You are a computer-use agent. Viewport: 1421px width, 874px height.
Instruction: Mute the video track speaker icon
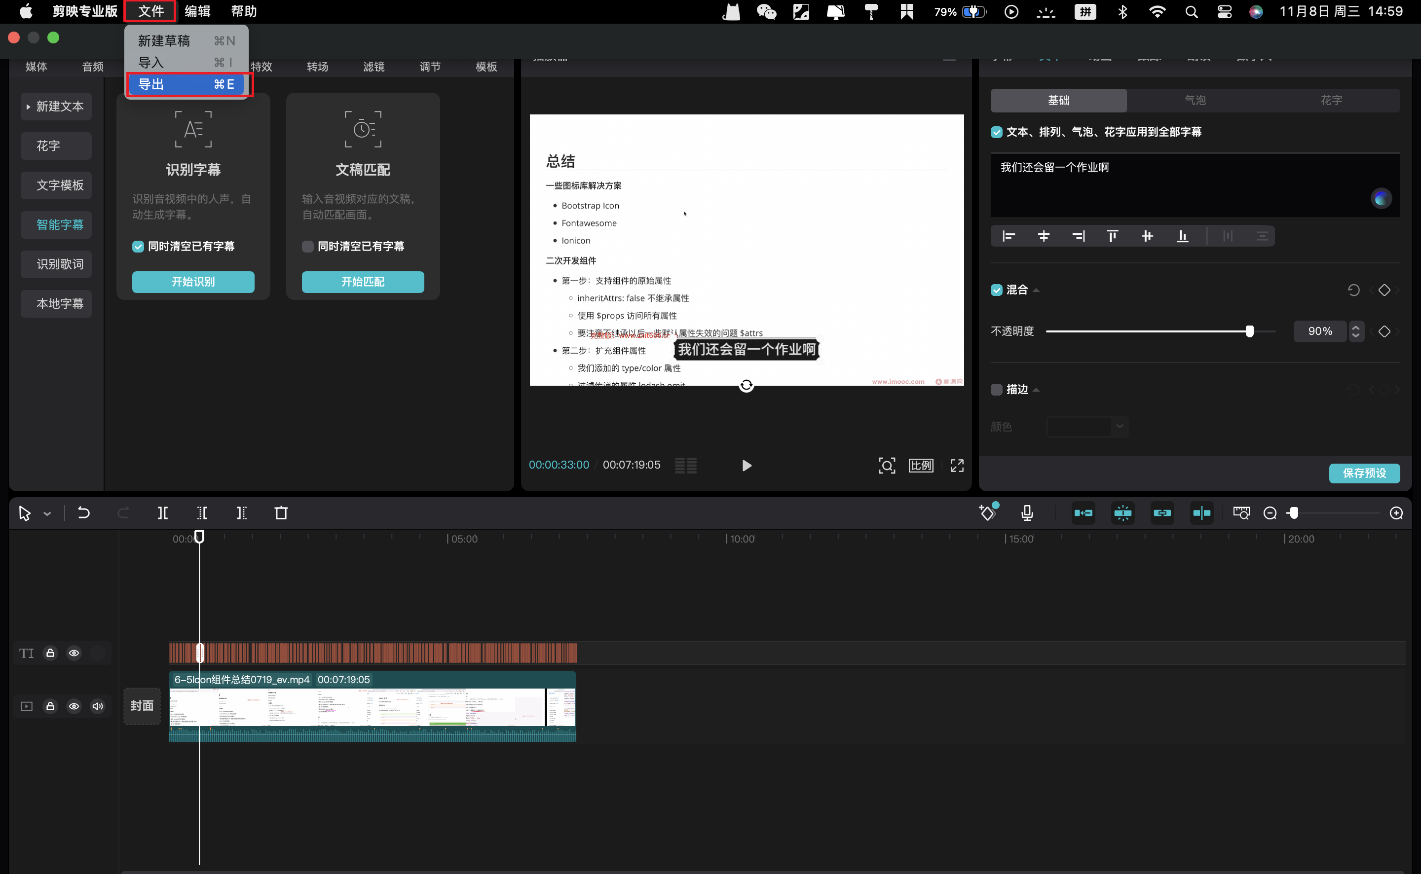click(98, 706)
